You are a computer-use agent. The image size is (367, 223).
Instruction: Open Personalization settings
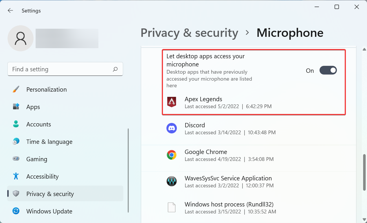pos(46,90)
